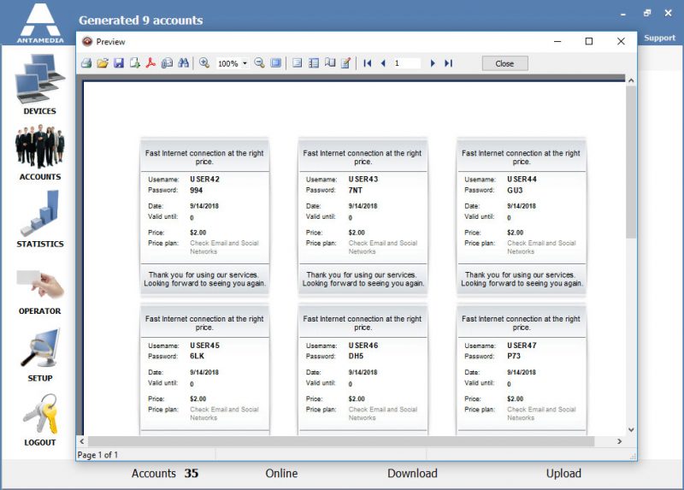Click the Print icon in Preview toolbar

point(86,63)
